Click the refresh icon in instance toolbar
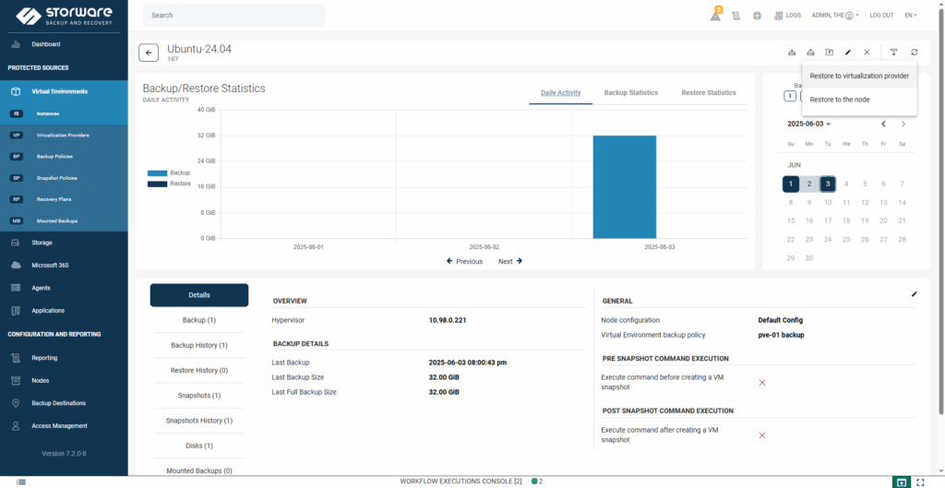The image size is (945, 488). click(914, 53)
